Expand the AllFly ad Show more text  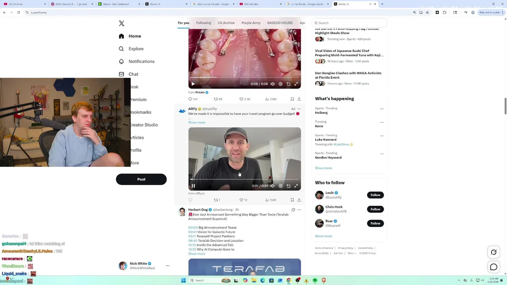[196, 122]
